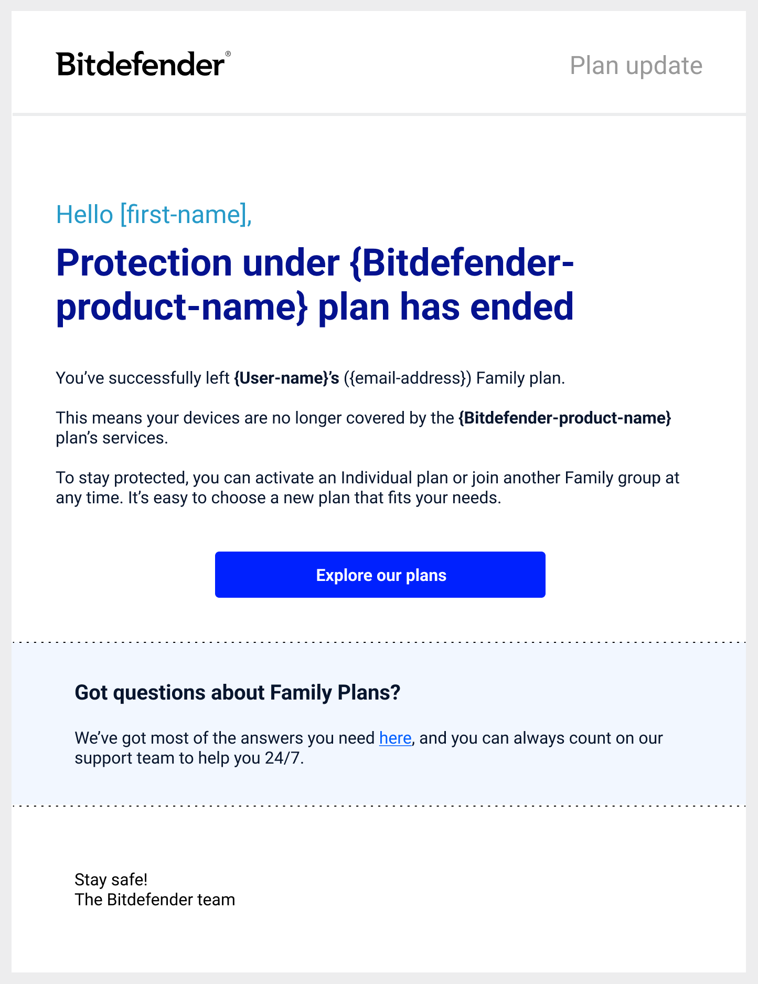Click the {User-name}'s Family plan bold text
This screenshot has height=984, width=758.
point(286,377)
